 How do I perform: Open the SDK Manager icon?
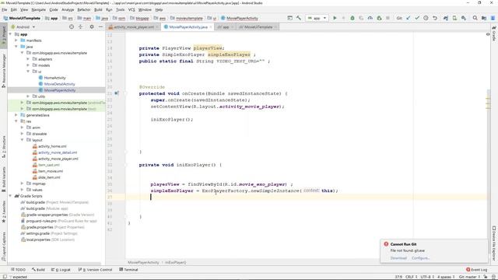[x=464, y=18]
